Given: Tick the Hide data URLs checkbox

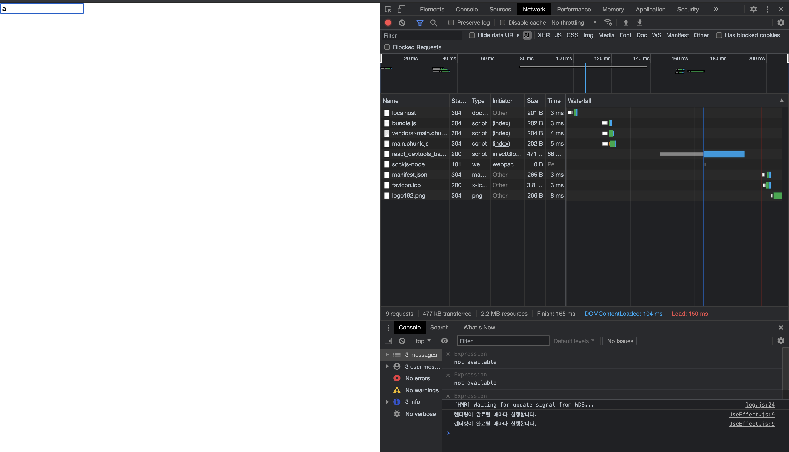Looking at the screenshot, I should coord(472,35).
